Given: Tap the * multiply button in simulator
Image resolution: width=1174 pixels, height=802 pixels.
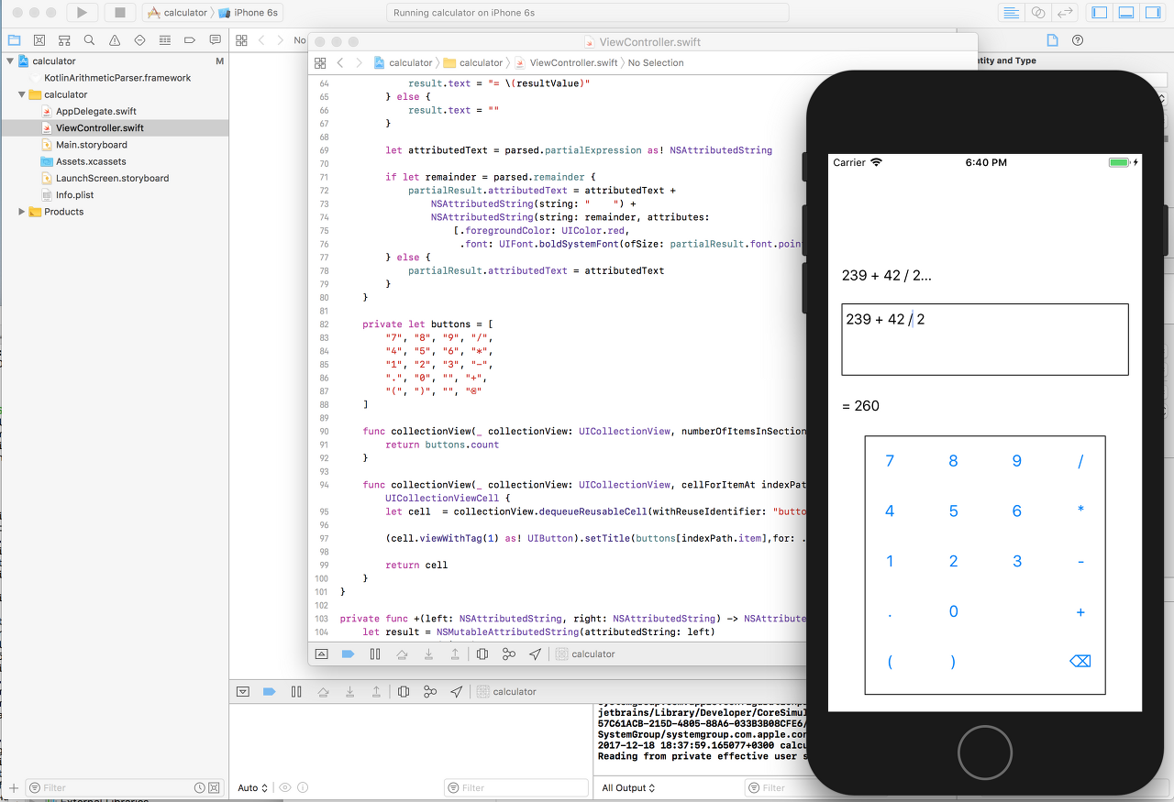Looking at the screenshot, I should coord(1080,511).
